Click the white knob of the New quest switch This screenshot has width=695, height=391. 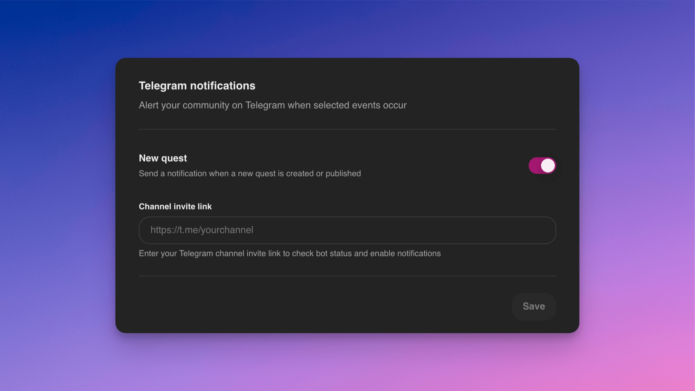(548, 166)
